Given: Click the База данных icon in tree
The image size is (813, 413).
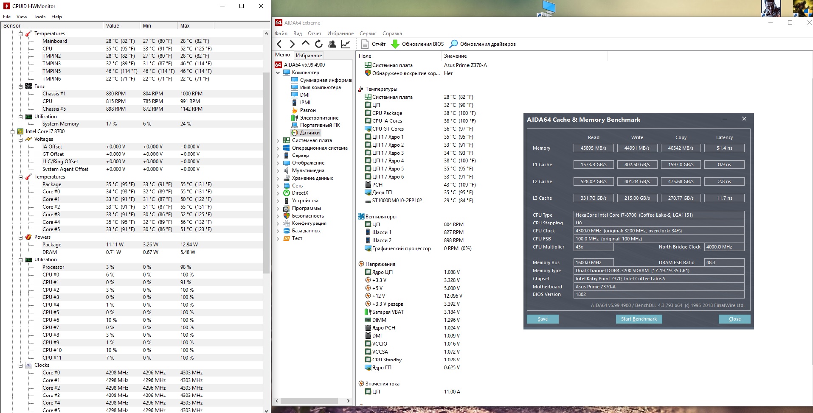Looking at the screenshot, I should coord(287,231).
